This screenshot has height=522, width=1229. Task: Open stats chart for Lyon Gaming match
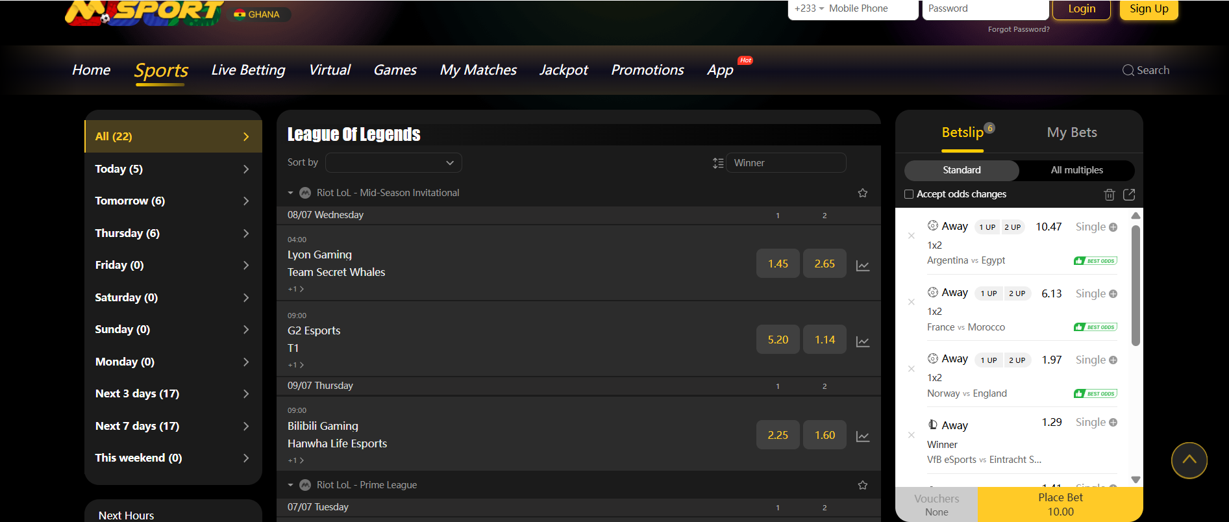pyautogui.click(x=863, y=266)
